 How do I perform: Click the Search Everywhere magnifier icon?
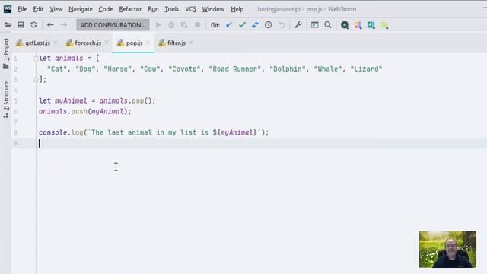328,25
